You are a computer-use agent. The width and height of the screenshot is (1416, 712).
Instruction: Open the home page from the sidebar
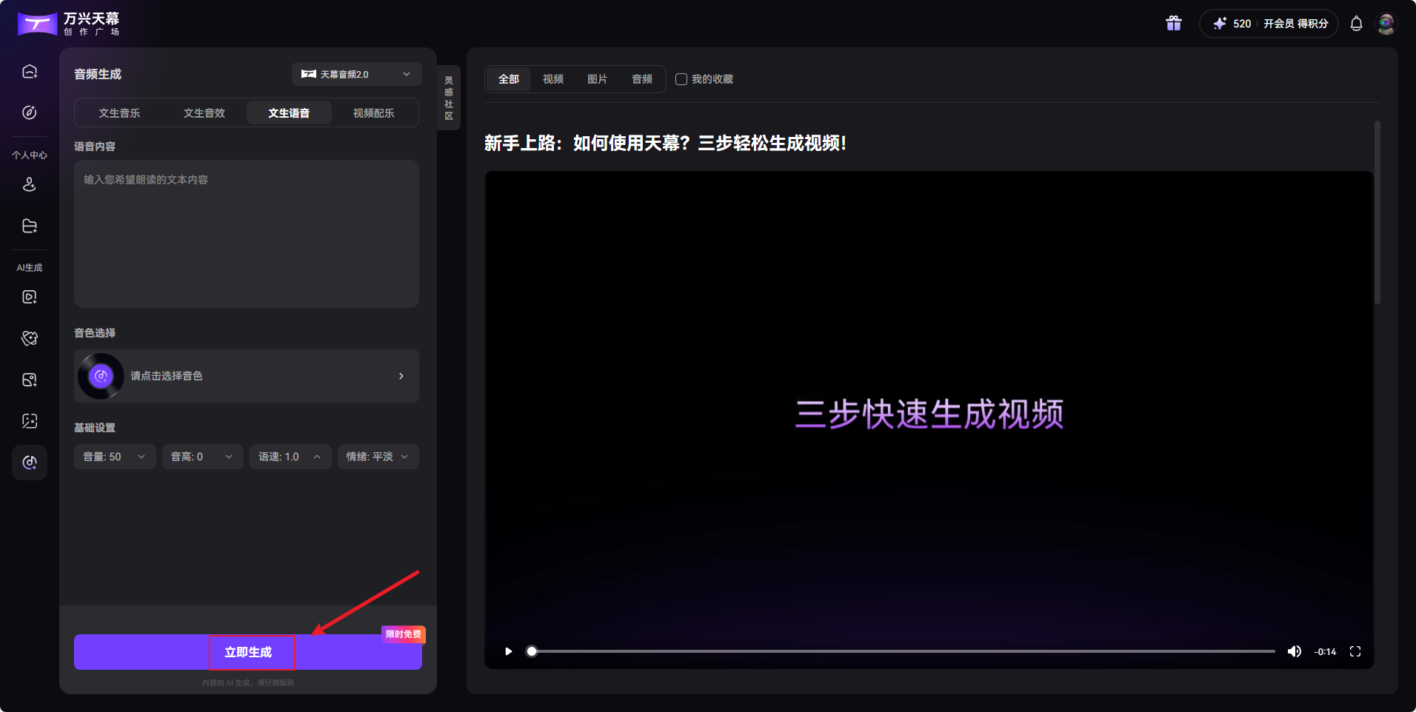pos(30,70)
